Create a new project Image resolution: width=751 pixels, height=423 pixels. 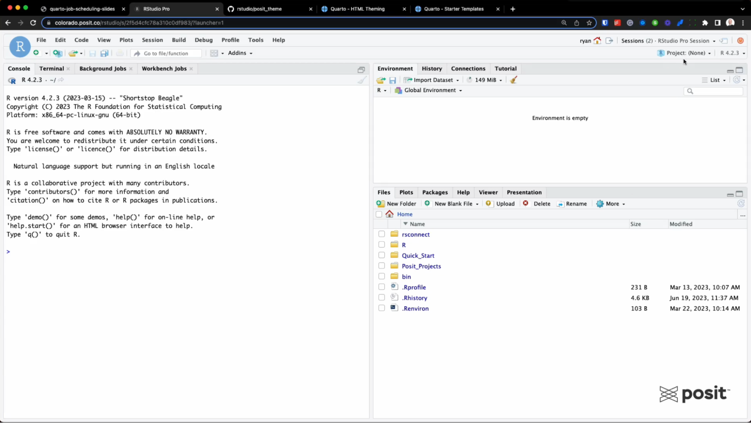pos(57,53)
